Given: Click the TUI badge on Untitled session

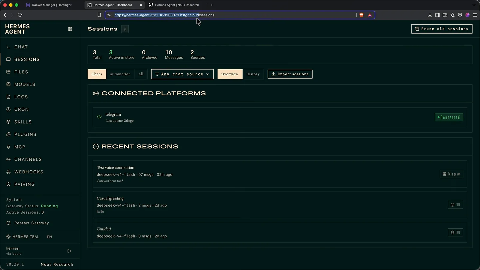Looking at the screenshot, I should click(455, 232).
